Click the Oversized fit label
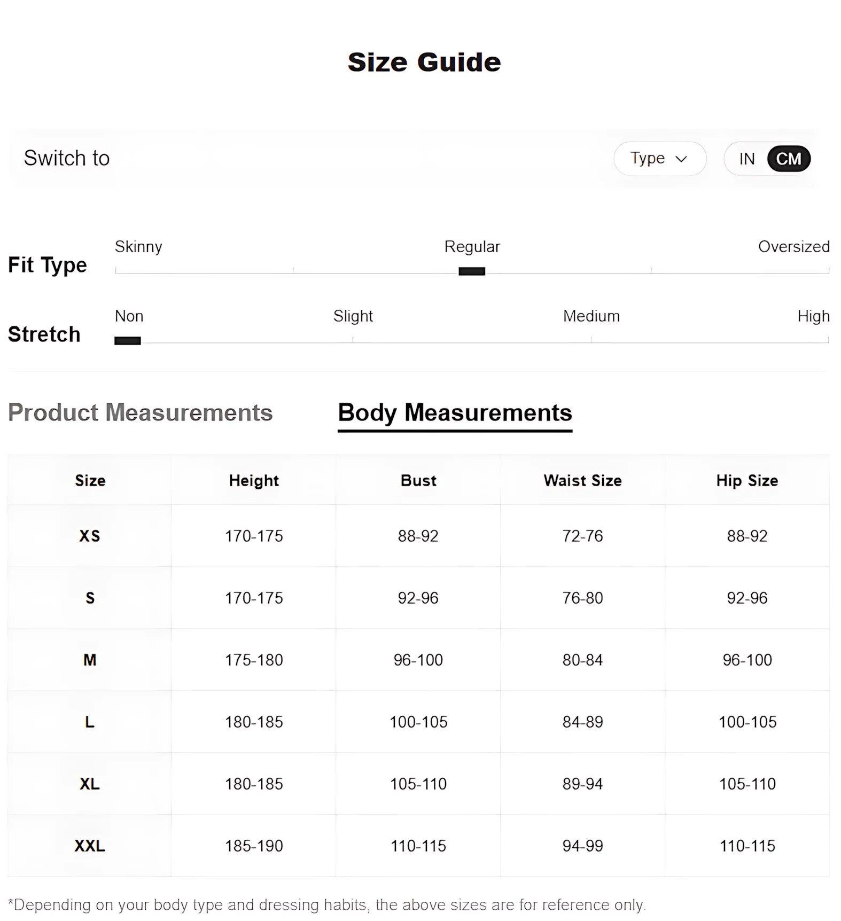Screen dimensions: 841x921 [793, 247]
